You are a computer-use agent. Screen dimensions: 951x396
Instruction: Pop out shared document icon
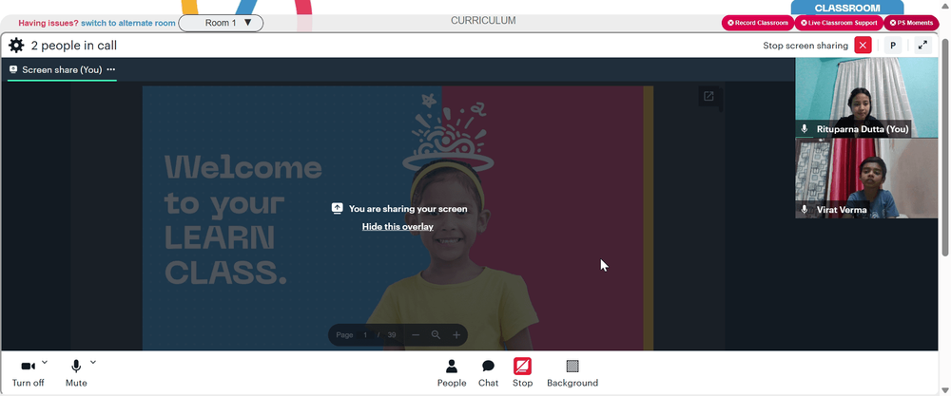708,96
